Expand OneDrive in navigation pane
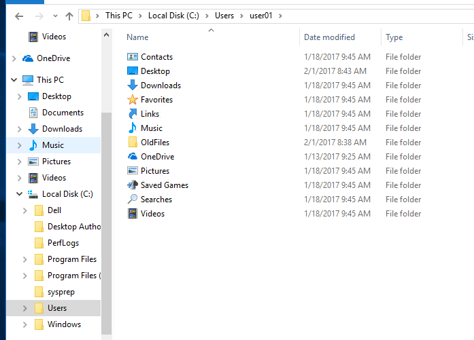 pos(14,58)
